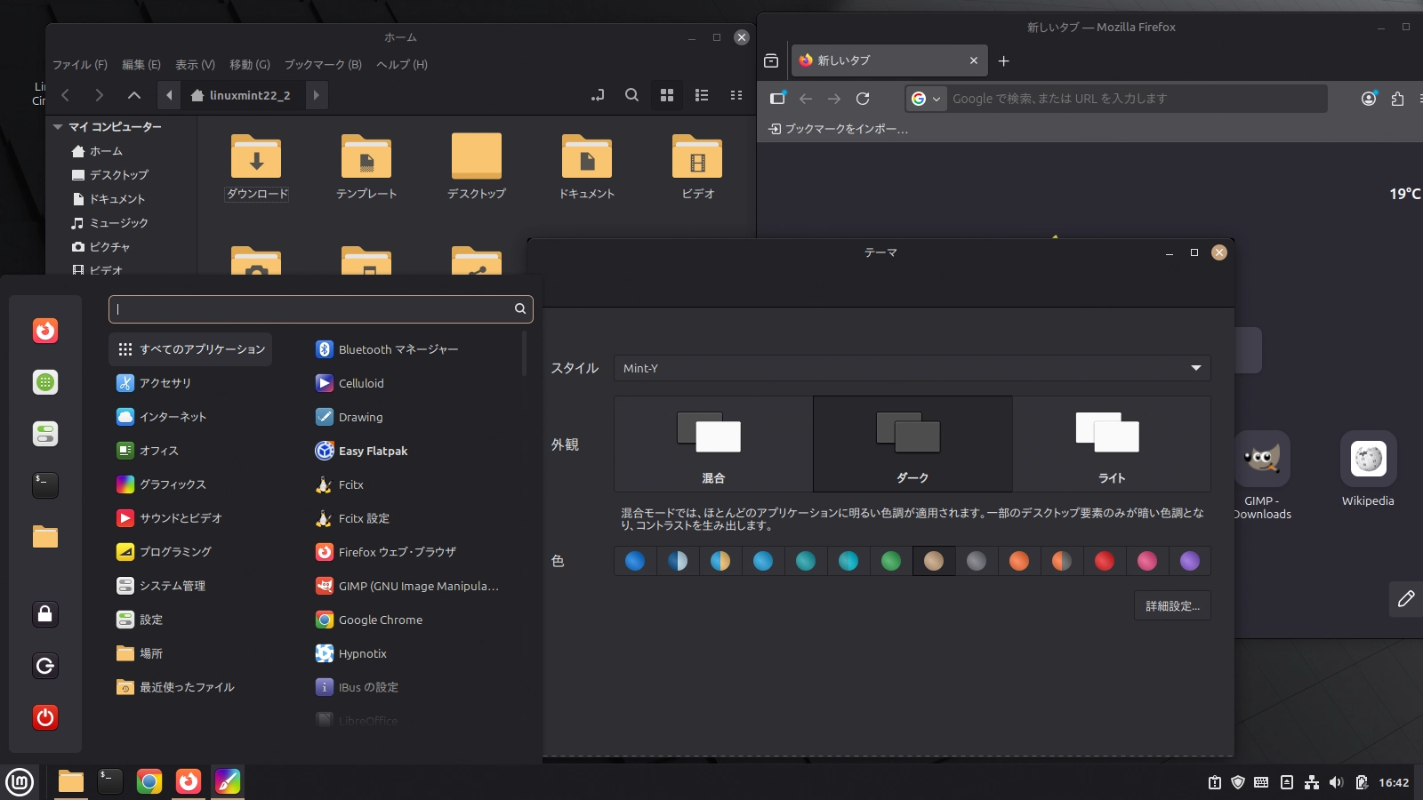Click search icon in file manager toolbar
This screenshot has width=1423, height=800.
(631, 95)
